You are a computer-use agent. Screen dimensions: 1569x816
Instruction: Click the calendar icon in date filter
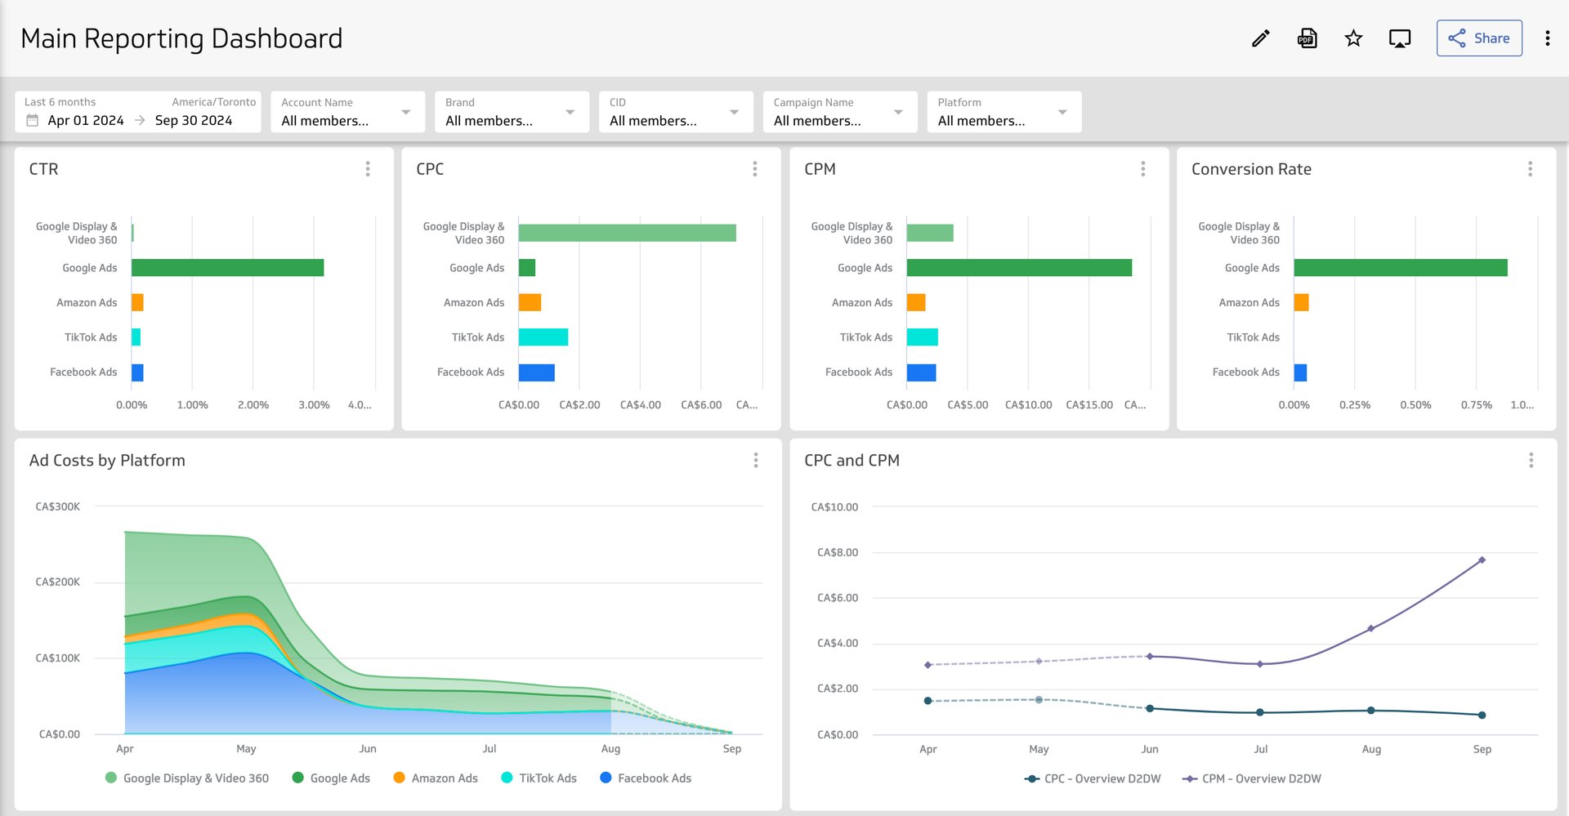coord(33,120)
